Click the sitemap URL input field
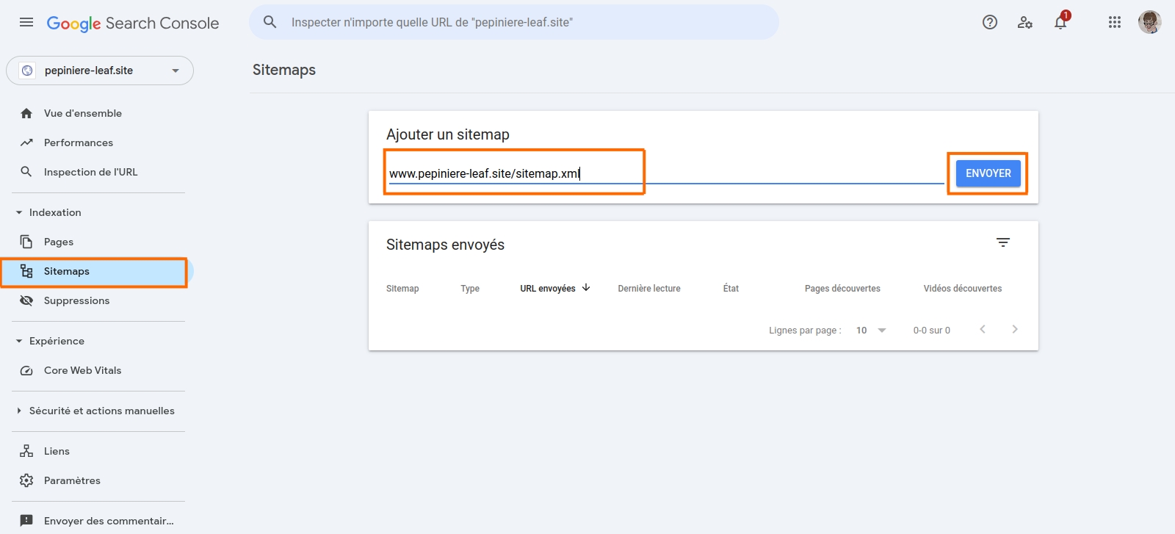This screenshot has width=1175, height=534. pyautogui.click(x=665, y=173)
